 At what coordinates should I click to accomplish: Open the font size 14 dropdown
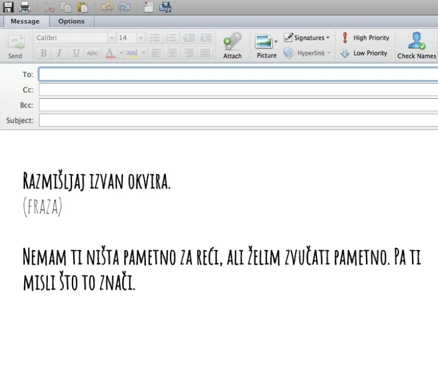point(141,38)
